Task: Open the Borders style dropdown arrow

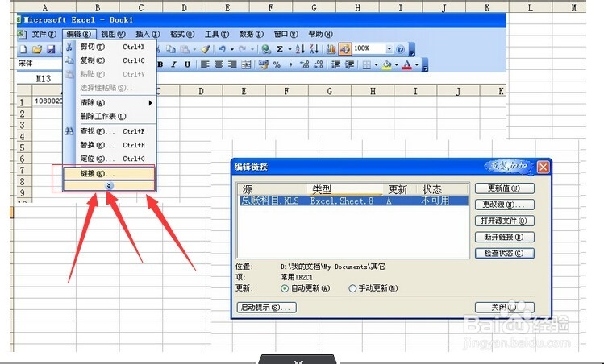Action: [x=376, y=65]
